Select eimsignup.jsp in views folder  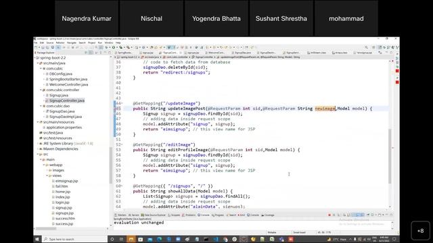tap(66, 181)
